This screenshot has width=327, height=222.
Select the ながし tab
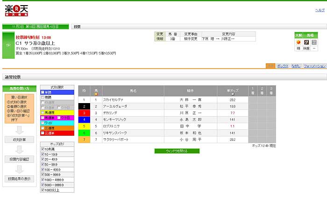coord(295,66)
